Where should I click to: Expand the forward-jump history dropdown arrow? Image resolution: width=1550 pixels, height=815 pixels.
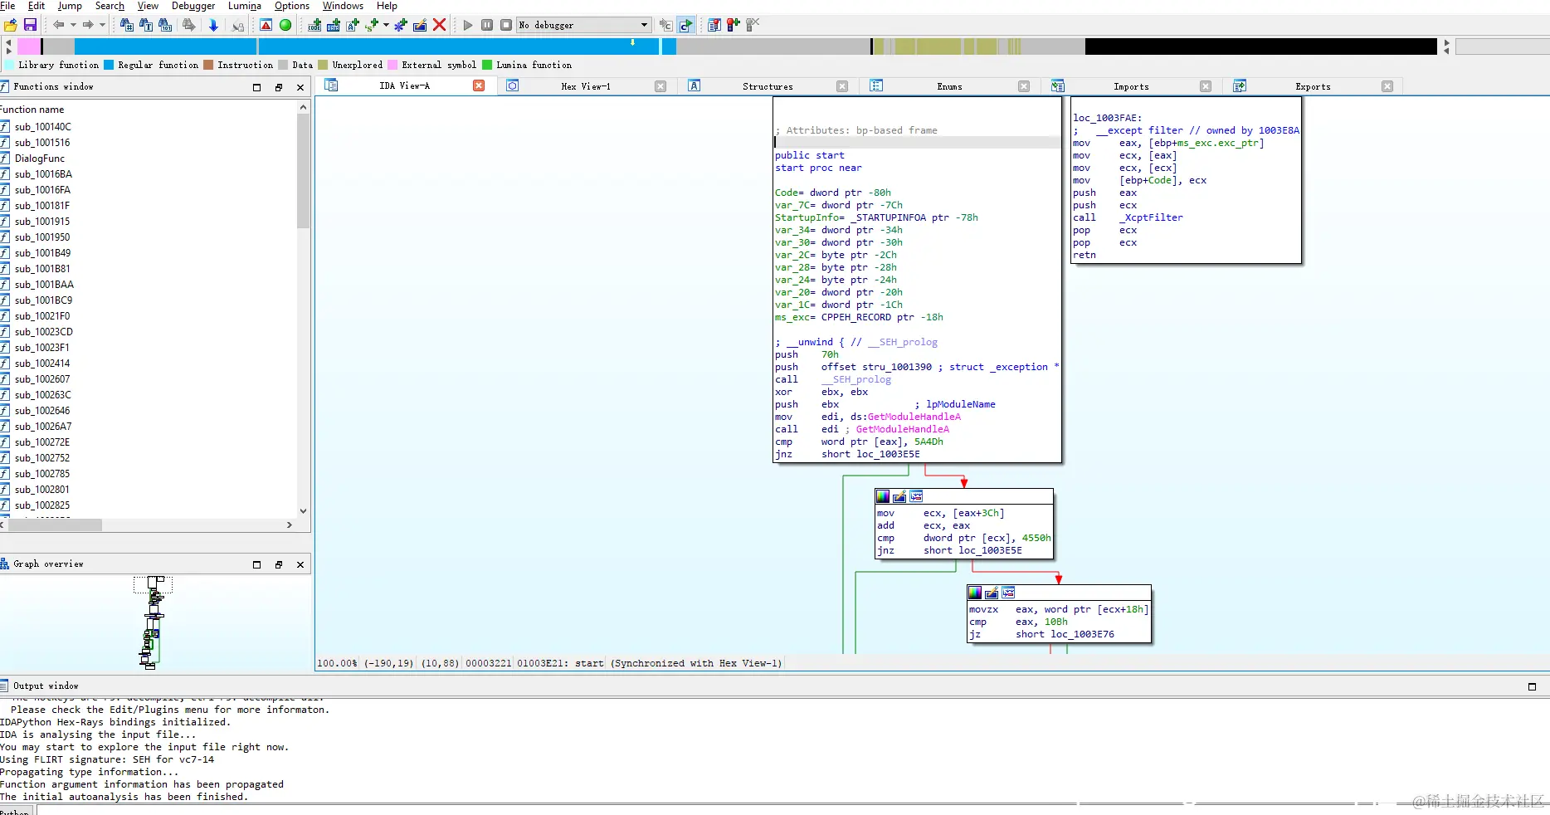102,25
